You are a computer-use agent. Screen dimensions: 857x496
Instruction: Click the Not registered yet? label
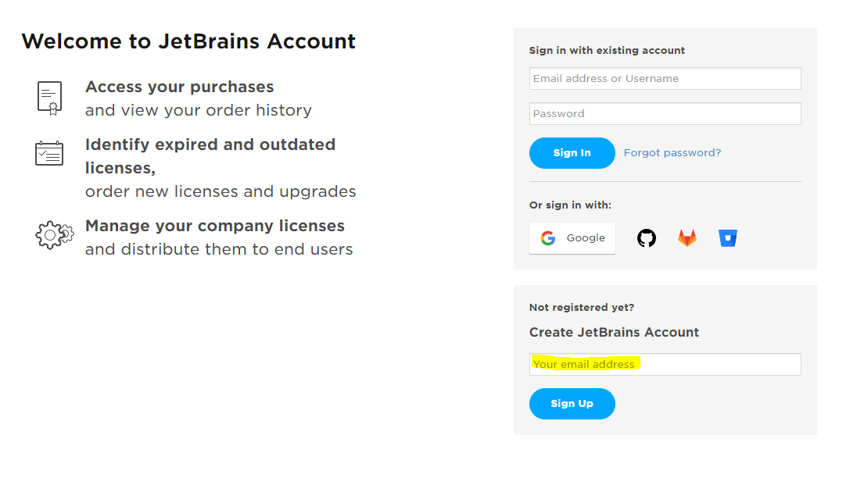(582, 308)
